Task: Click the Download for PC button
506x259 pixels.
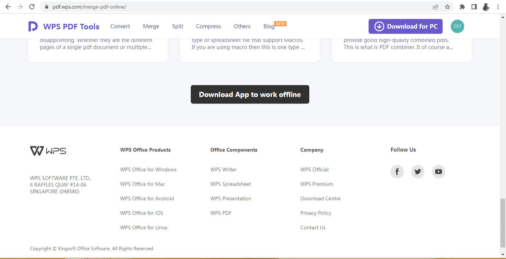Action: coord(406,26)
